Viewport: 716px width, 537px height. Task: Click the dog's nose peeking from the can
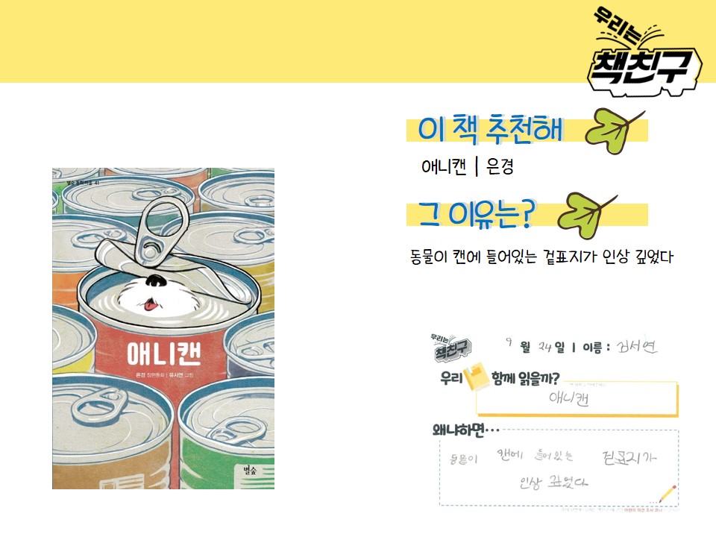pyautogui.click(x=156, y=280)
